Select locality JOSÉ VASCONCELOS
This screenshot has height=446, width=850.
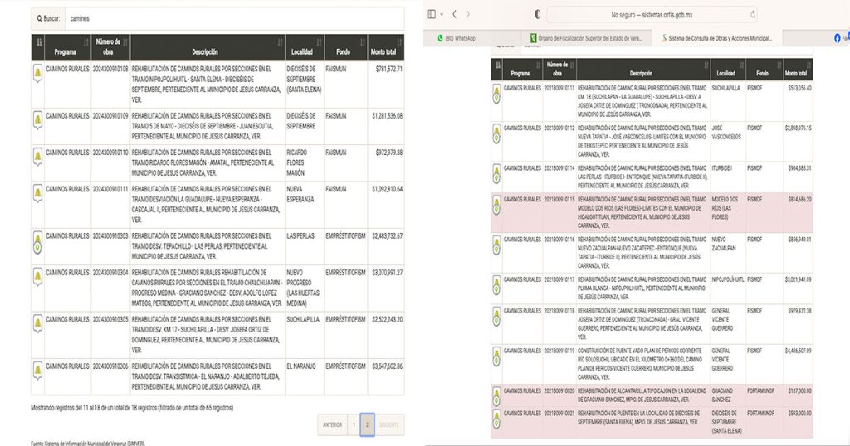(x=726, y=133)
